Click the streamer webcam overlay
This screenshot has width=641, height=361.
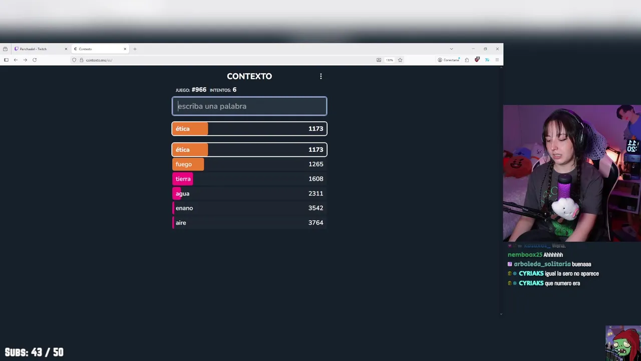pyautogui.click(x=572, y=173)
